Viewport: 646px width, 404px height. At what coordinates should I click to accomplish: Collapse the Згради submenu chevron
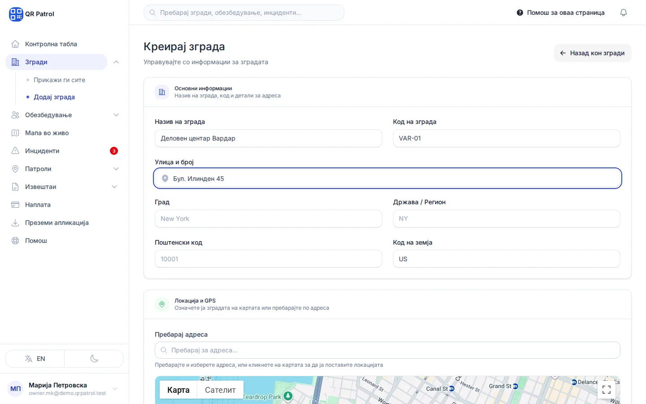click(x=116, y=62)
